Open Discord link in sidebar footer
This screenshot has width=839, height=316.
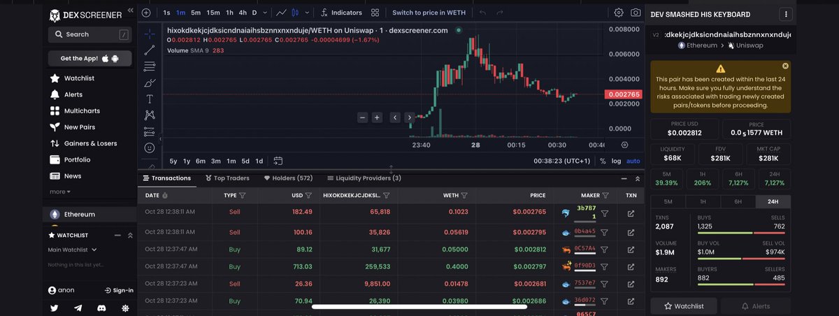(x=102, y=308)
